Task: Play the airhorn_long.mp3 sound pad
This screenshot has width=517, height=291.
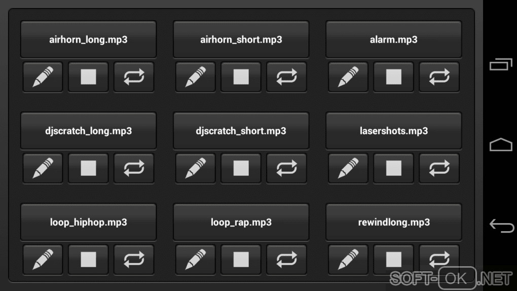Action: click(x=88, y=40)
